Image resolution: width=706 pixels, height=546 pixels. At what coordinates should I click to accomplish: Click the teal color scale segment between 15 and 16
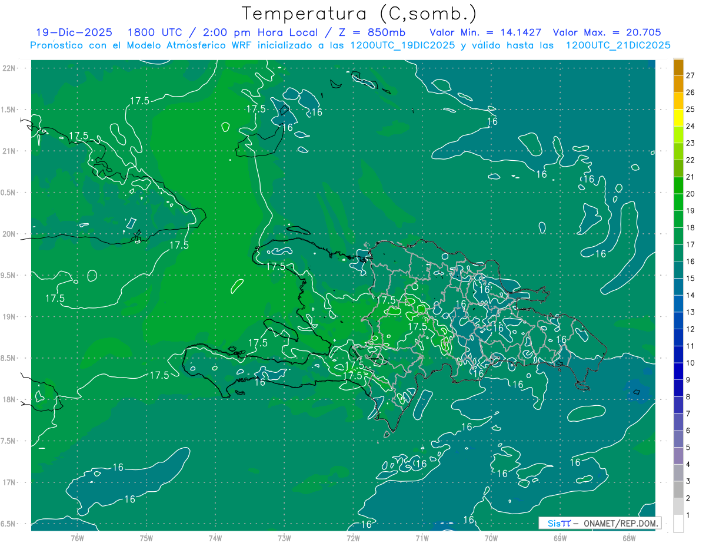coord(678,270)
